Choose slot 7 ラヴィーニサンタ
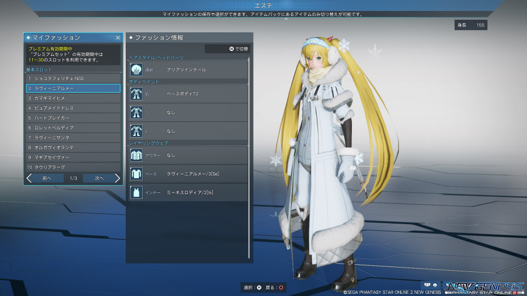Screen dimensions: 527x296 pos(73,138)
